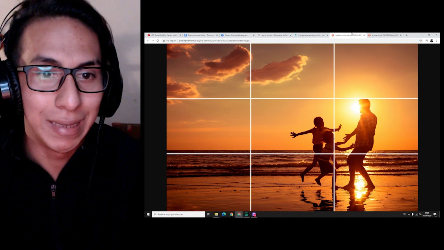Reload the current page
This screenshot has width=444, height=250.
click(158, 41)
